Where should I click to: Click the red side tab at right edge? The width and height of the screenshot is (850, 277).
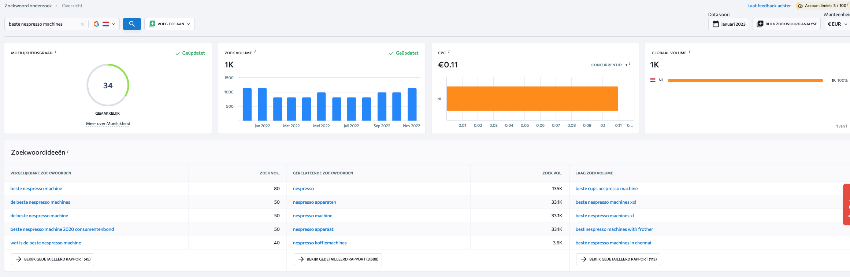[x=847, y=204]
